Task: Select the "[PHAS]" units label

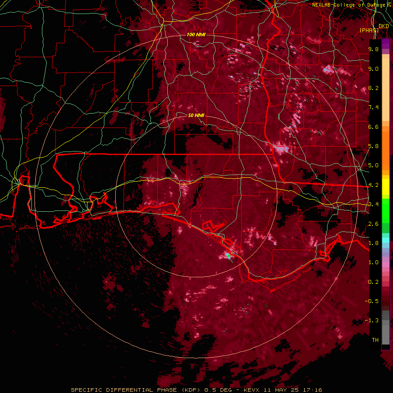Action: [369, 31]
